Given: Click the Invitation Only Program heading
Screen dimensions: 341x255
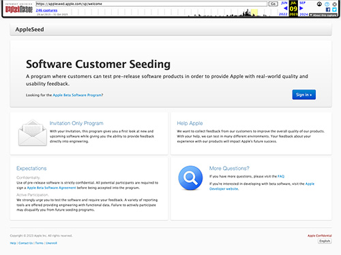Looking at the screenshot, I should tap(76, 123).
